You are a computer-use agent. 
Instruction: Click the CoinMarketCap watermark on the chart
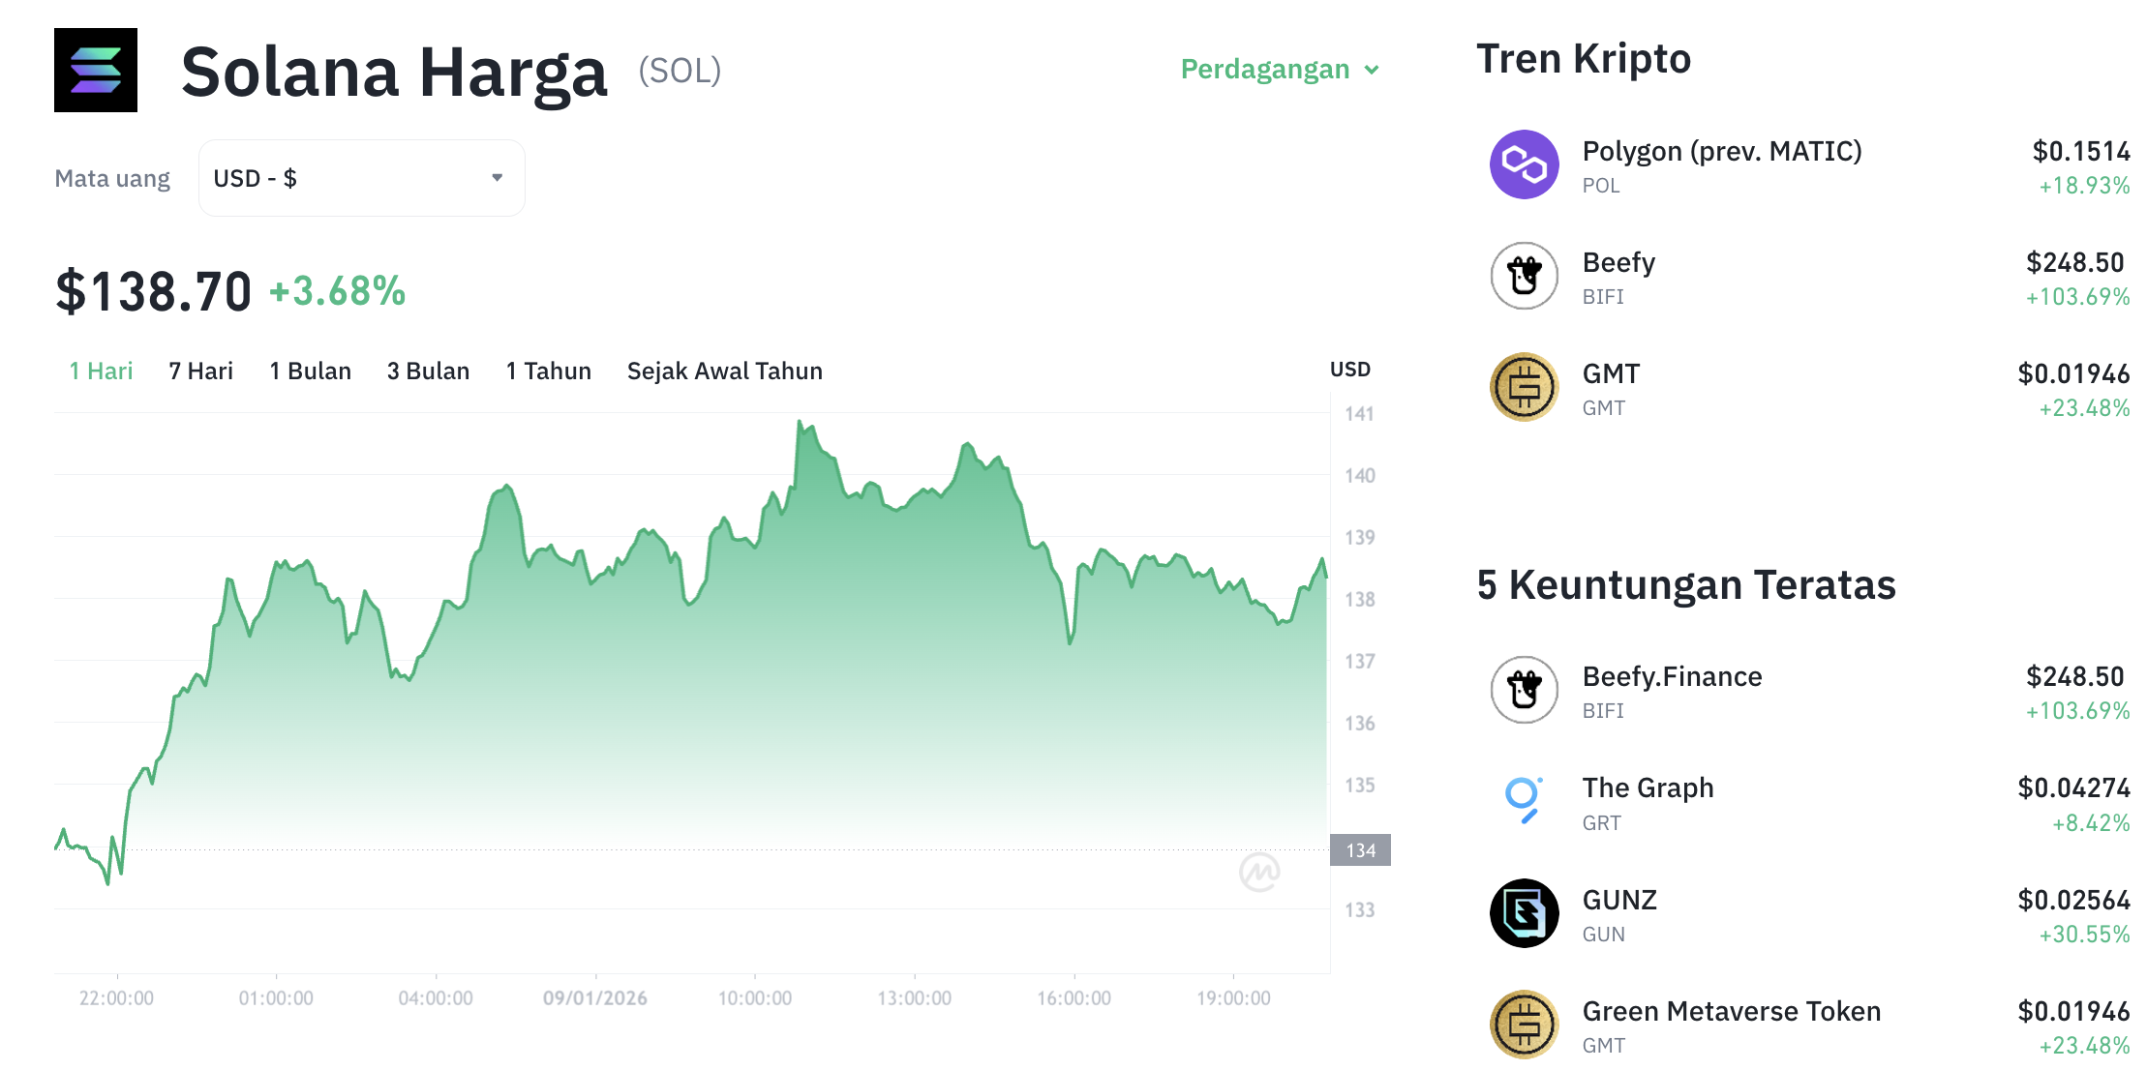pos(1259,872)
